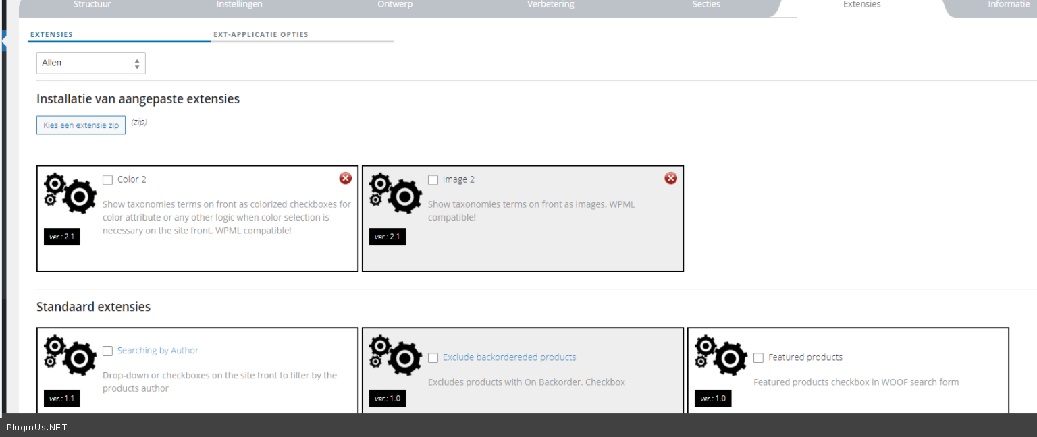Tick the Image 2 extension checkbox
This screenshot has height=437, width=1037.
433,180
